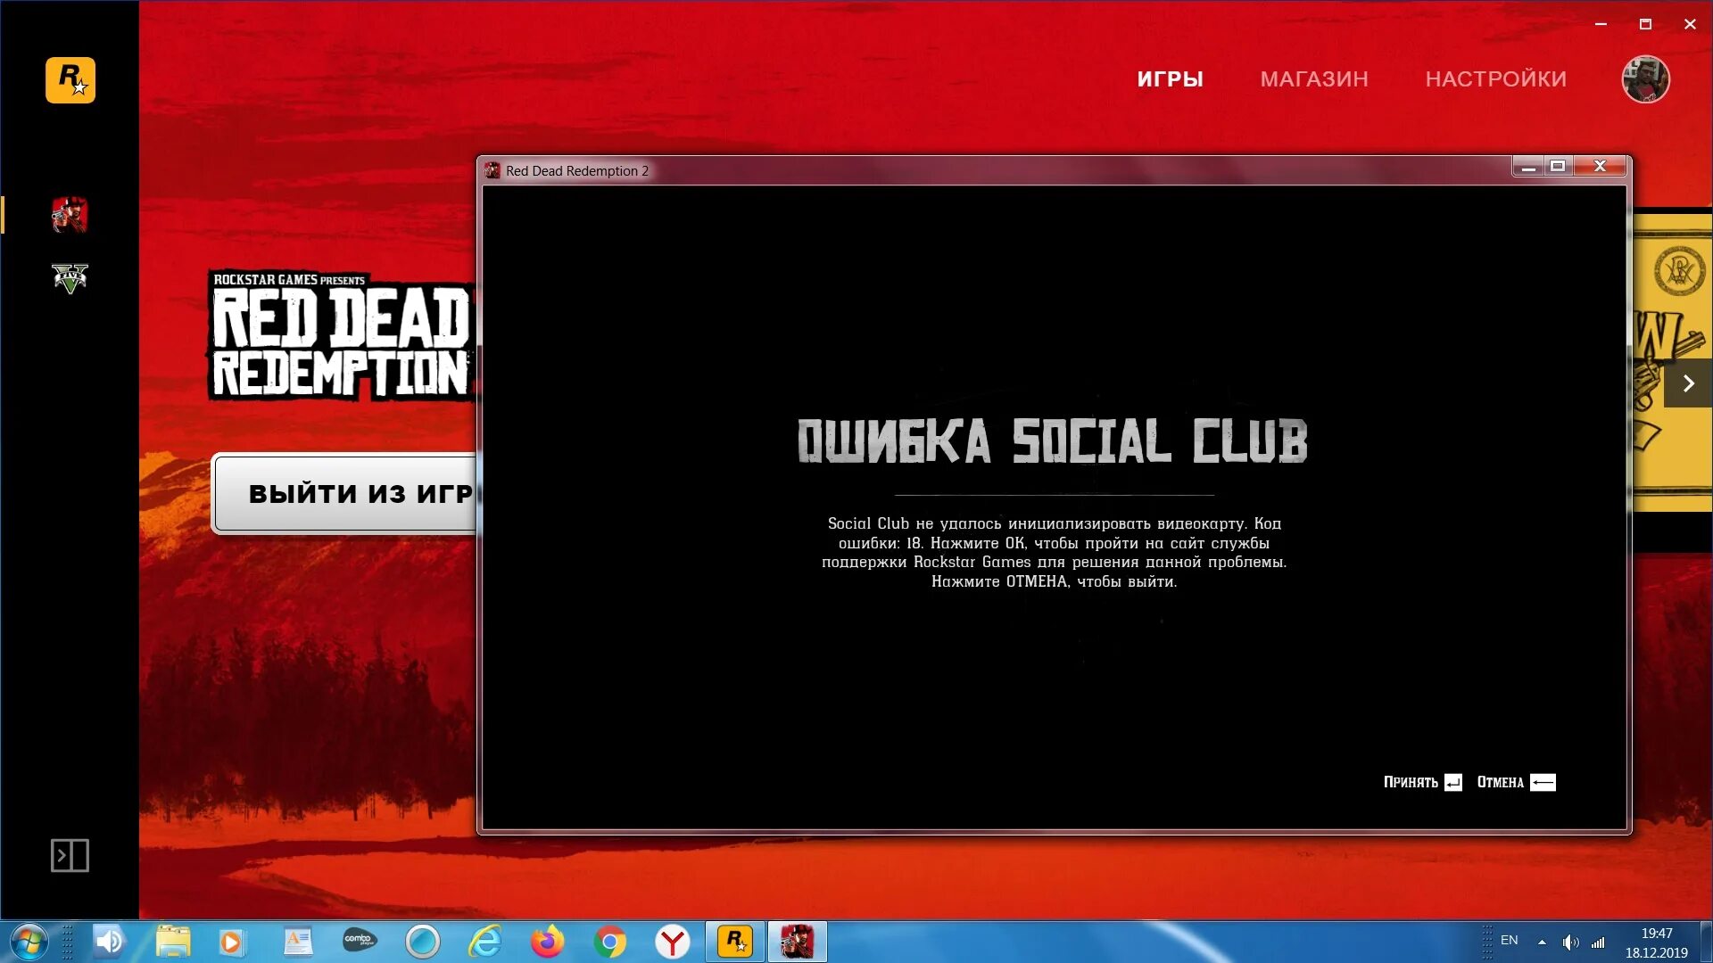This screenshot has width=1713, height=963.
Task: Launch Yandex Browser from the taskbar
Action: point(673,942)
